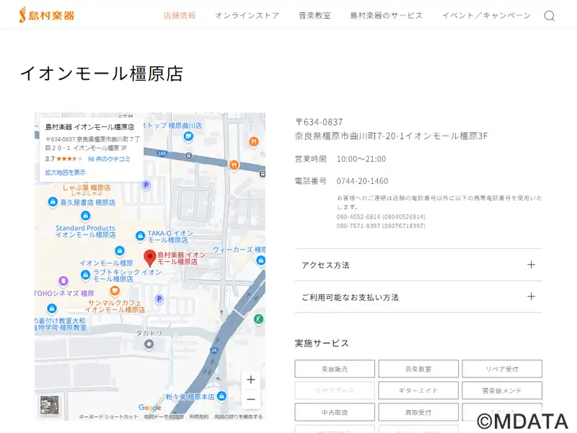
Task: Click the 管楽器メンテ service button
Action: [502, 390]
